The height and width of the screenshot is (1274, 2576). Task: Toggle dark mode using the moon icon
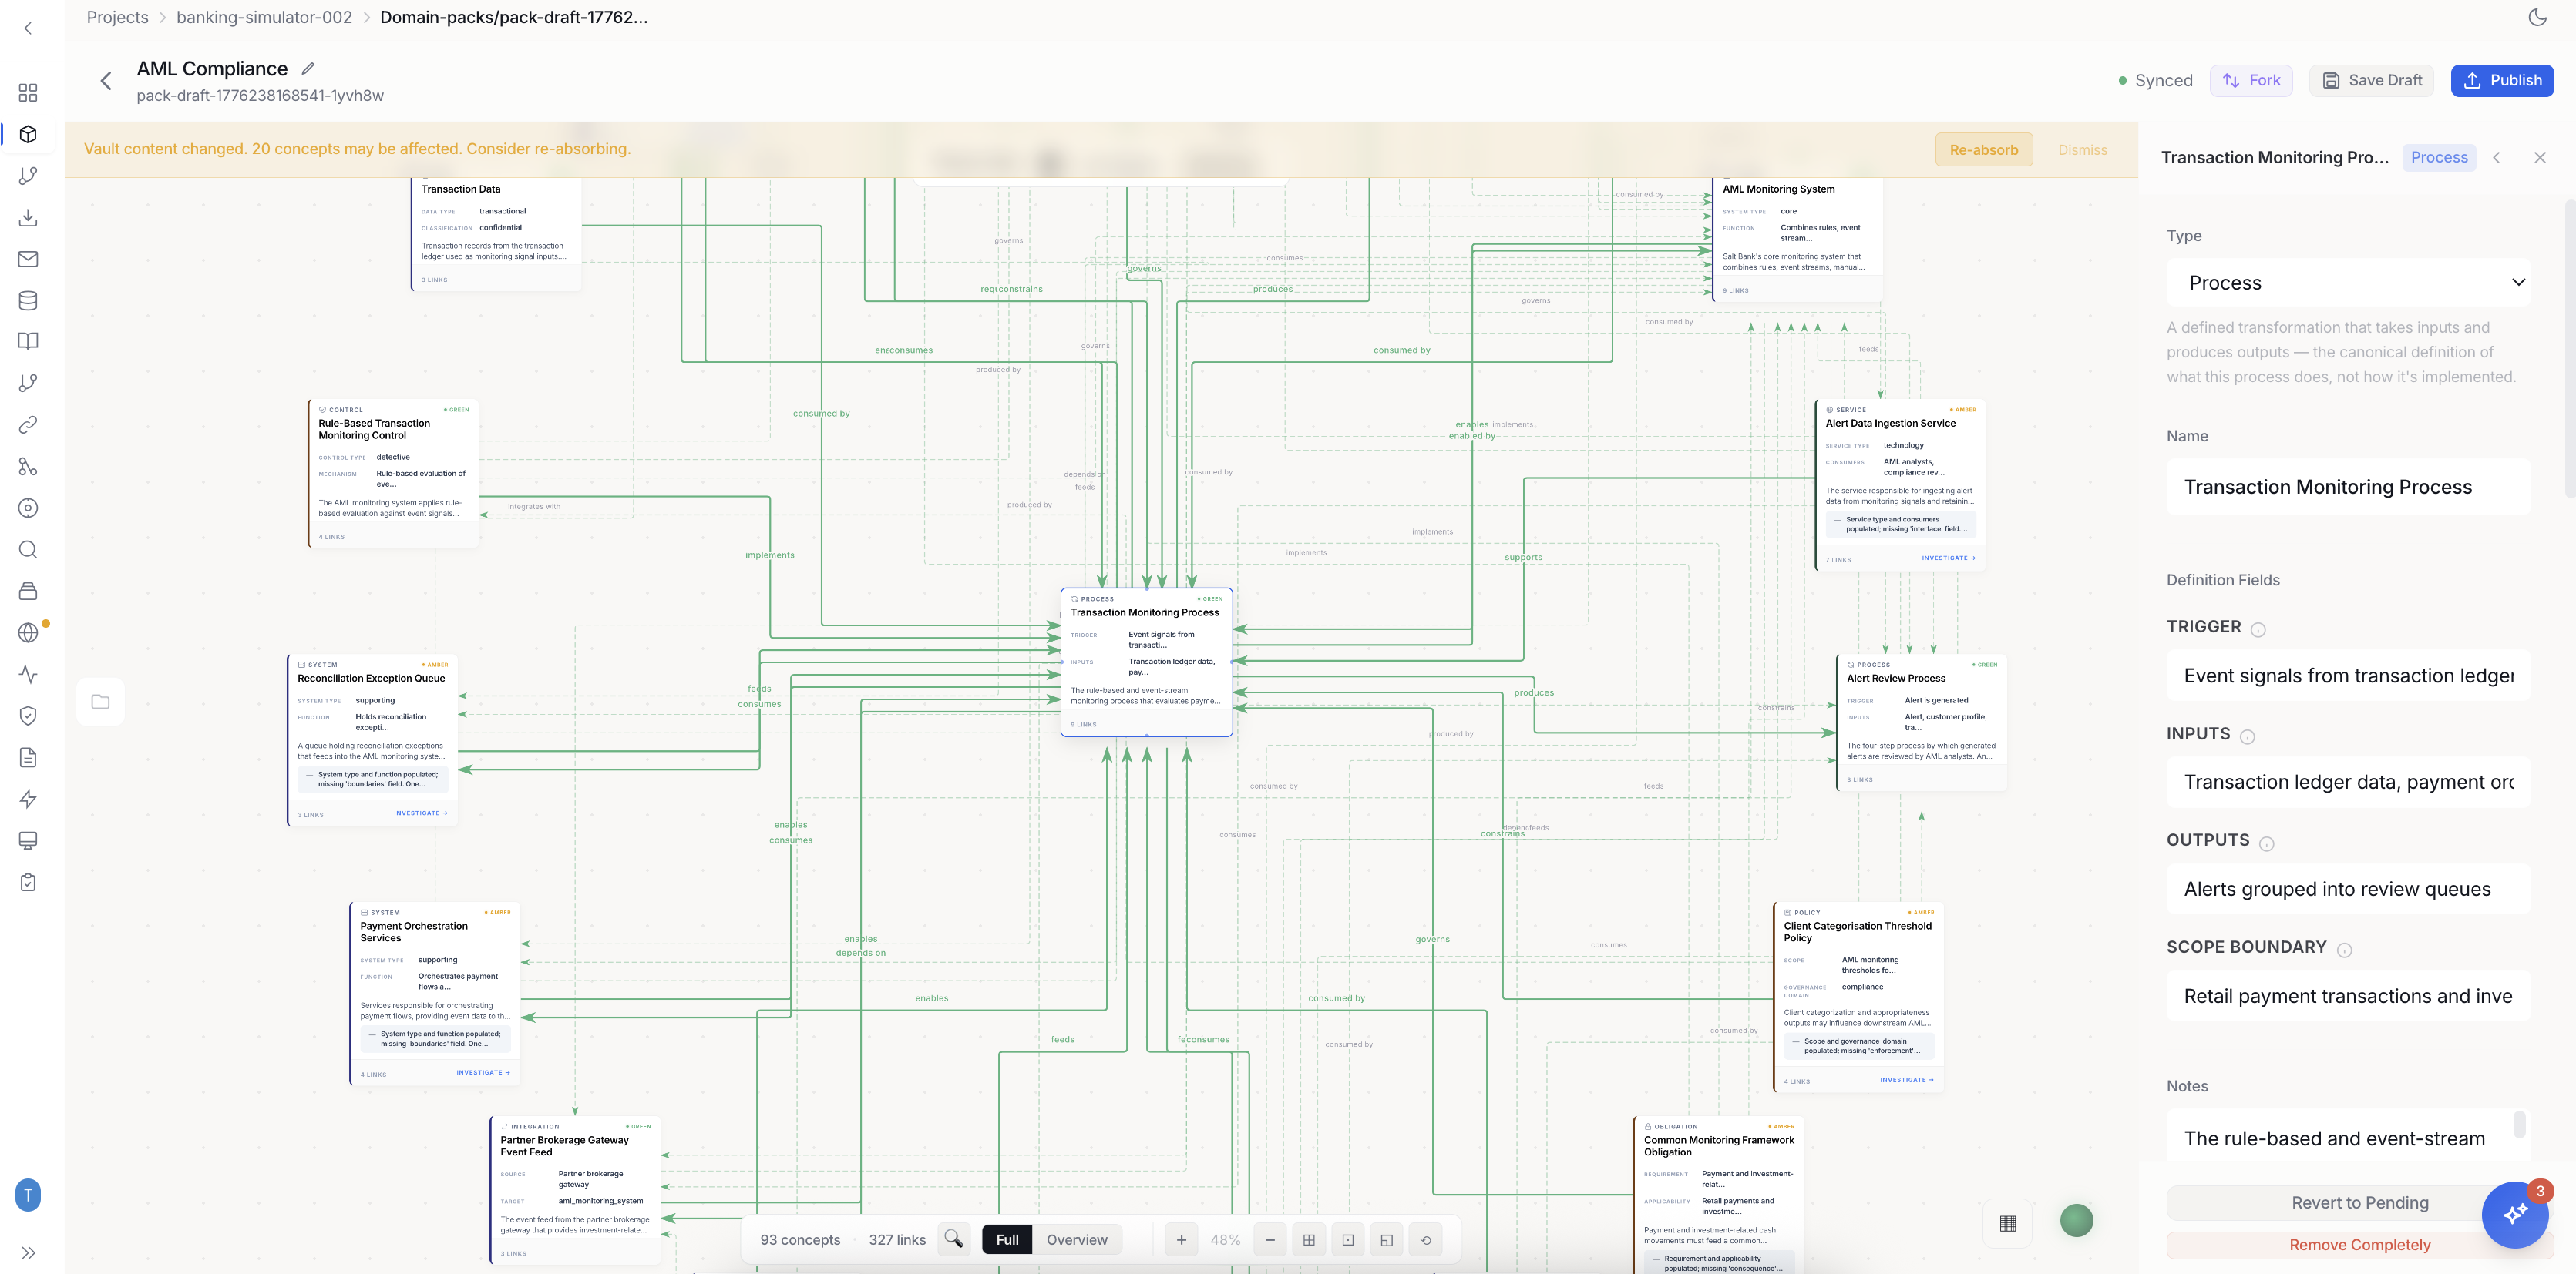click(x=2537, y=17)
